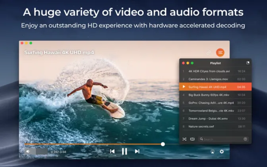This screenshot has height=167, width=267.
Task: Minimize the main player window
Action: [26, 43]
